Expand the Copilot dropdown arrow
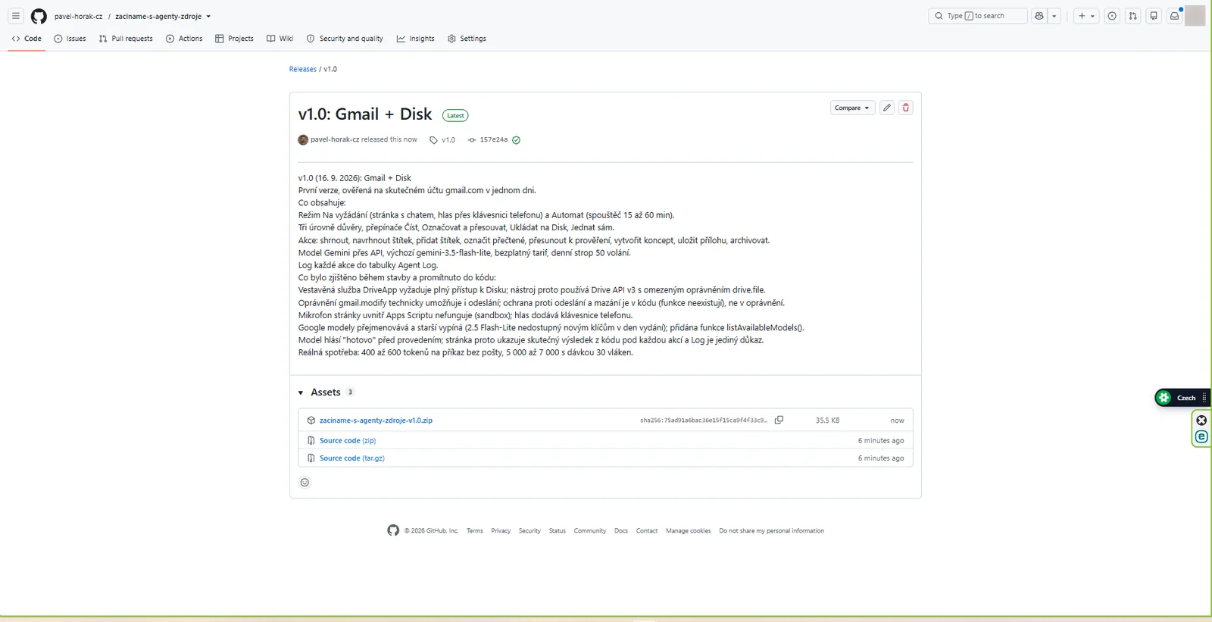 (1054, 16)
